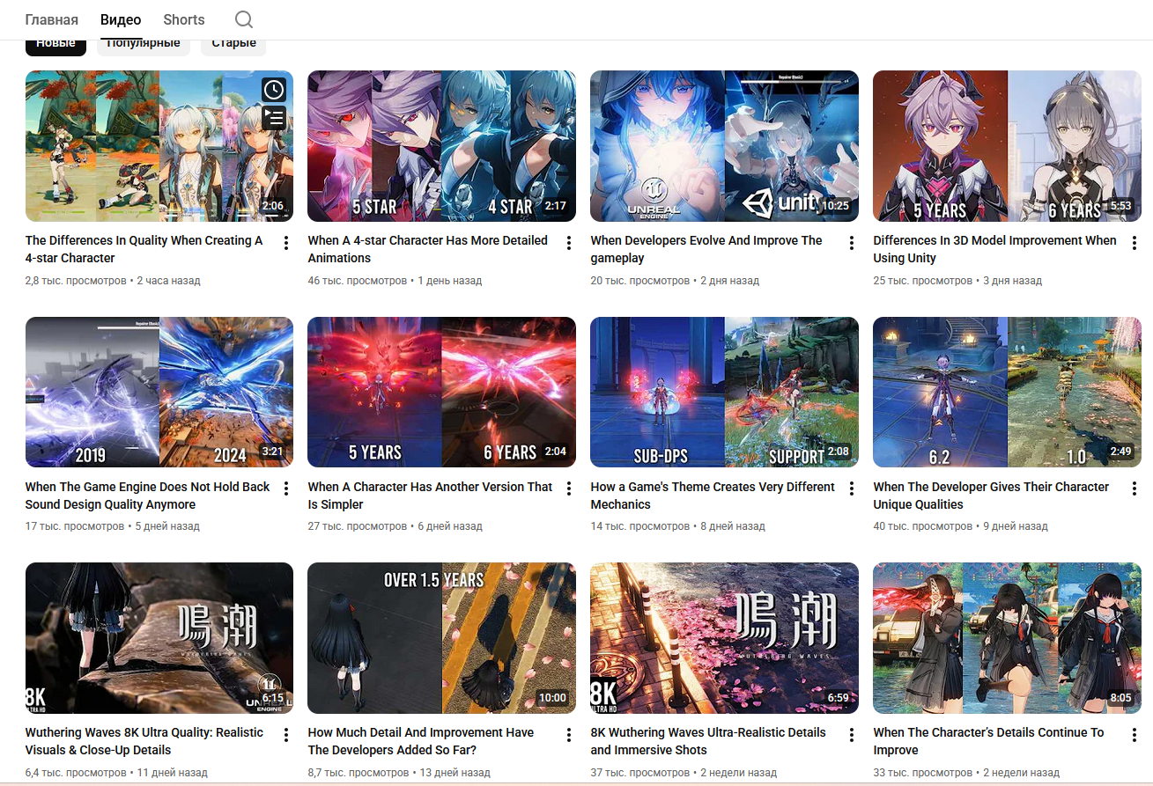Viewport: 1153px width, 786px height.
Task: Click the '2,8 тыс. просмотров • 2 часа назад' text
Action: (113, 281)
